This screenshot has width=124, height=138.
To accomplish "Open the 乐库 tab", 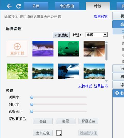I will [36, 6].
